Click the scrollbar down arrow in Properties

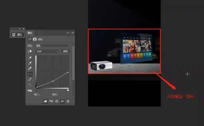tap(73, 97)
